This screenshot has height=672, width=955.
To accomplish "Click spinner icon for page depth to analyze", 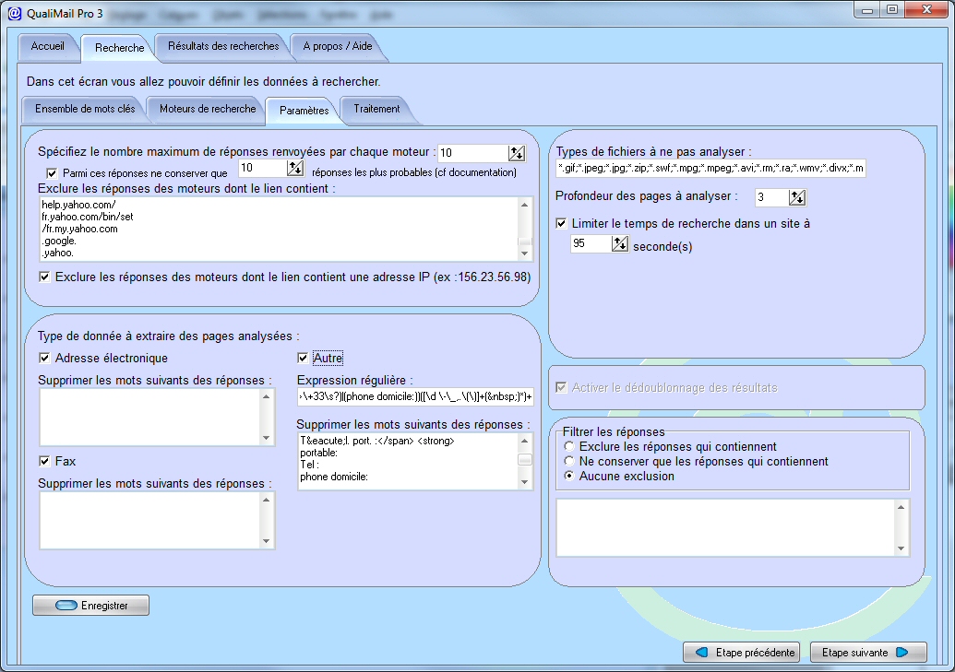I will [796, 197].
